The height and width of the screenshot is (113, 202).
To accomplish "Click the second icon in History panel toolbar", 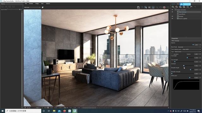I will click(6, 7).
